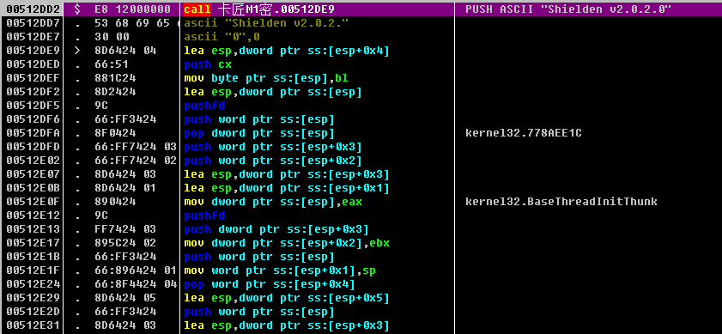
Task: Select address 00512DED
Action: coord(33,64)
